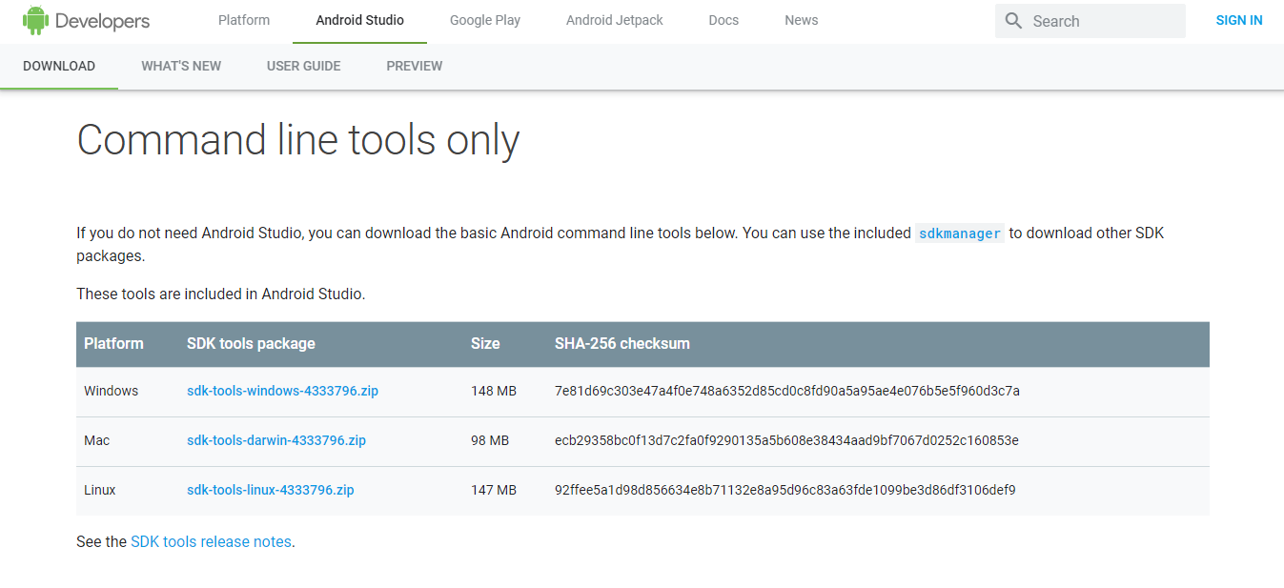Open the Docs nav item

724,20
